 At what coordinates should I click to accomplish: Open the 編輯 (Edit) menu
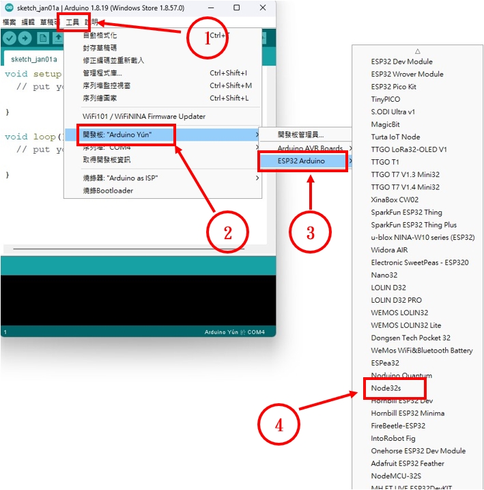pos(28,22)
